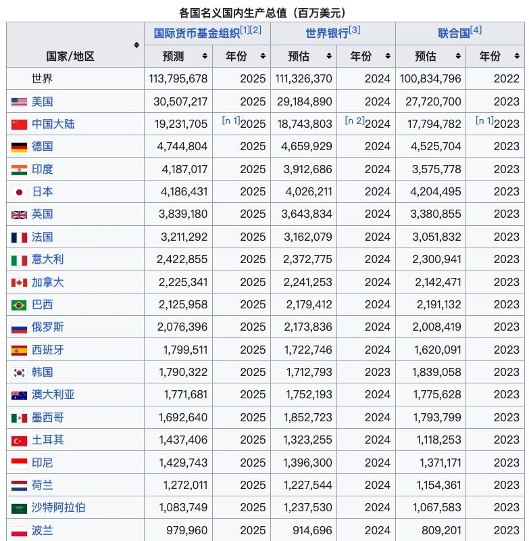Click the Saudi Arabia flag icon

[19, 509]
